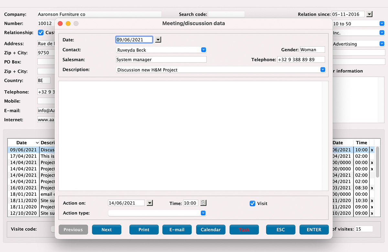
Task: Open the Calendar button
Action: click(211, 229)
